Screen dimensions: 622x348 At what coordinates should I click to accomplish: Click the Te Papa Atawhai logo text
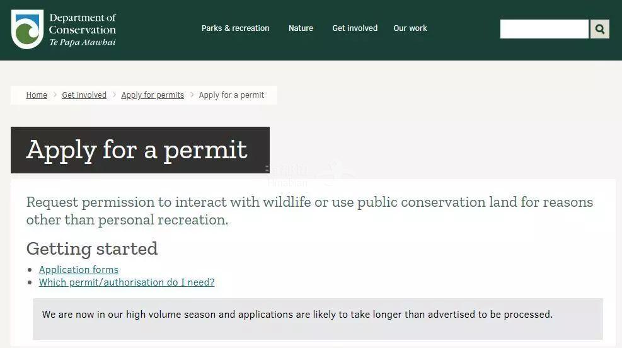click(x=83, y=42)
